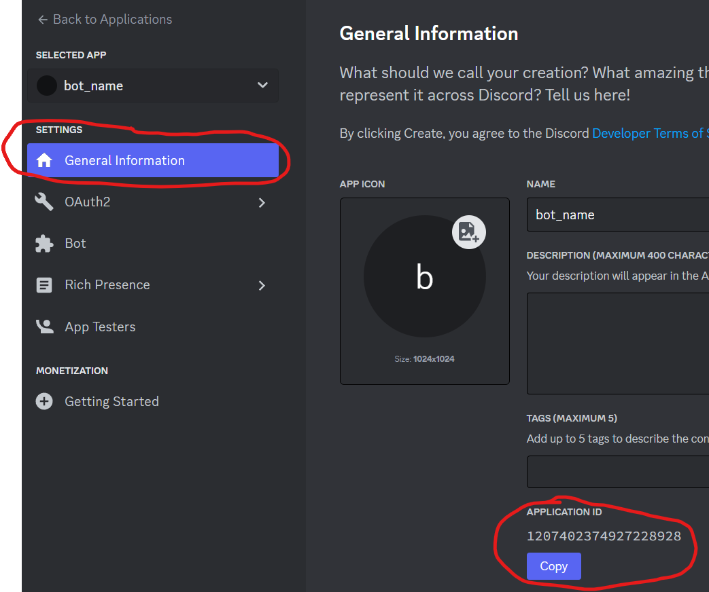
Task: Click the upload image icon on app icon
Action: (469, 232)
